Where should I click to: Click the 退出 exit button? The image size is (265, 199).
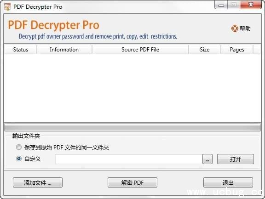coord(228,182)
